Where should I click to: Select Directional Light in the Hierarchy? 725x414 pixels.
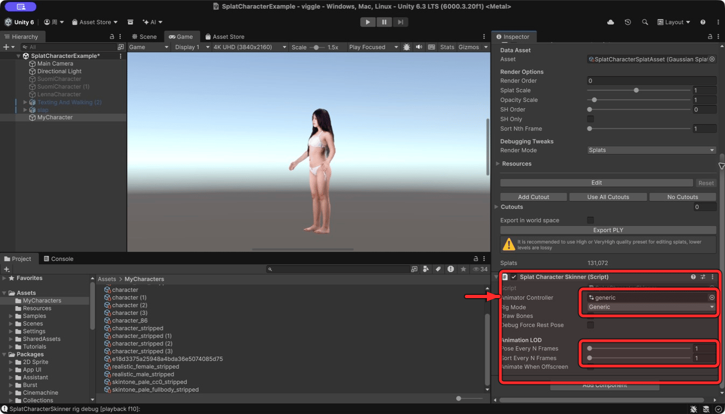[x=59, y=71]
